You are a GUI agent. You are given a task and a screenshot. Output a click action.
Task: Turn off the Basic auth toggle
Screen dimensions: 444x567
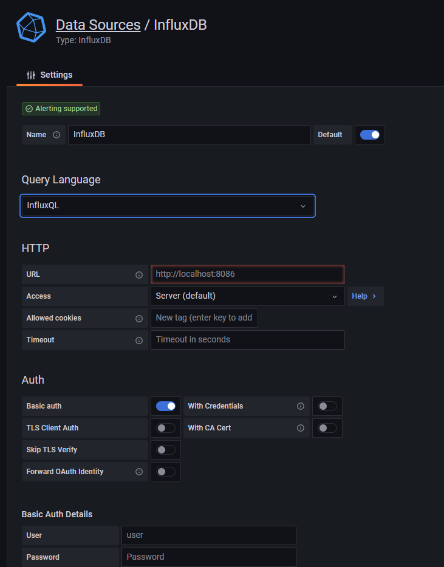[166, 406]
